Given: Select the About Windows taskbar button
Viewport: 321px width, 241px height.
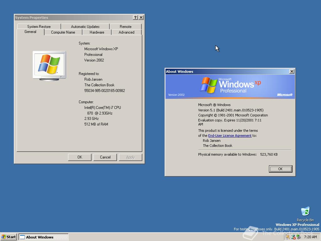Looking at the screenshot, I should pos(44,237).
